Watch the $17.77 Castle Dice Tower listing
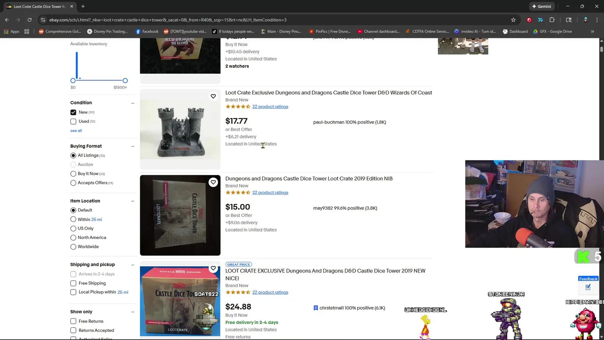Viewport: 604px width, 340px height. point(213,96)
